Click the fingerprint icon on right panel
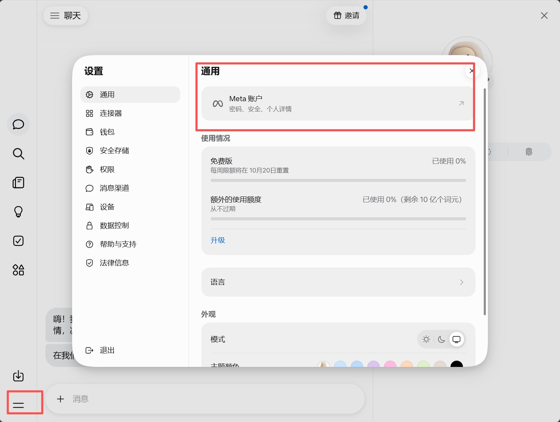Screen dimensions: 560x422 pyautogui.click(x=529, y=152)
